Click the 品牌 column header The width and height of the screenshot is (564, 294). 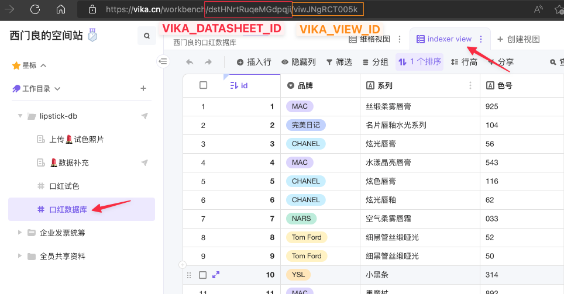pos(320,85)
